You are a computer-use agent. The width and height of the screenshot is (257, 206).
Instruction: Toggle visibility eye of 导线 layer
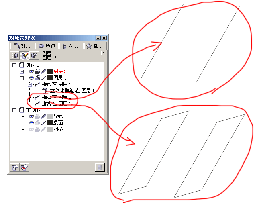31,116
